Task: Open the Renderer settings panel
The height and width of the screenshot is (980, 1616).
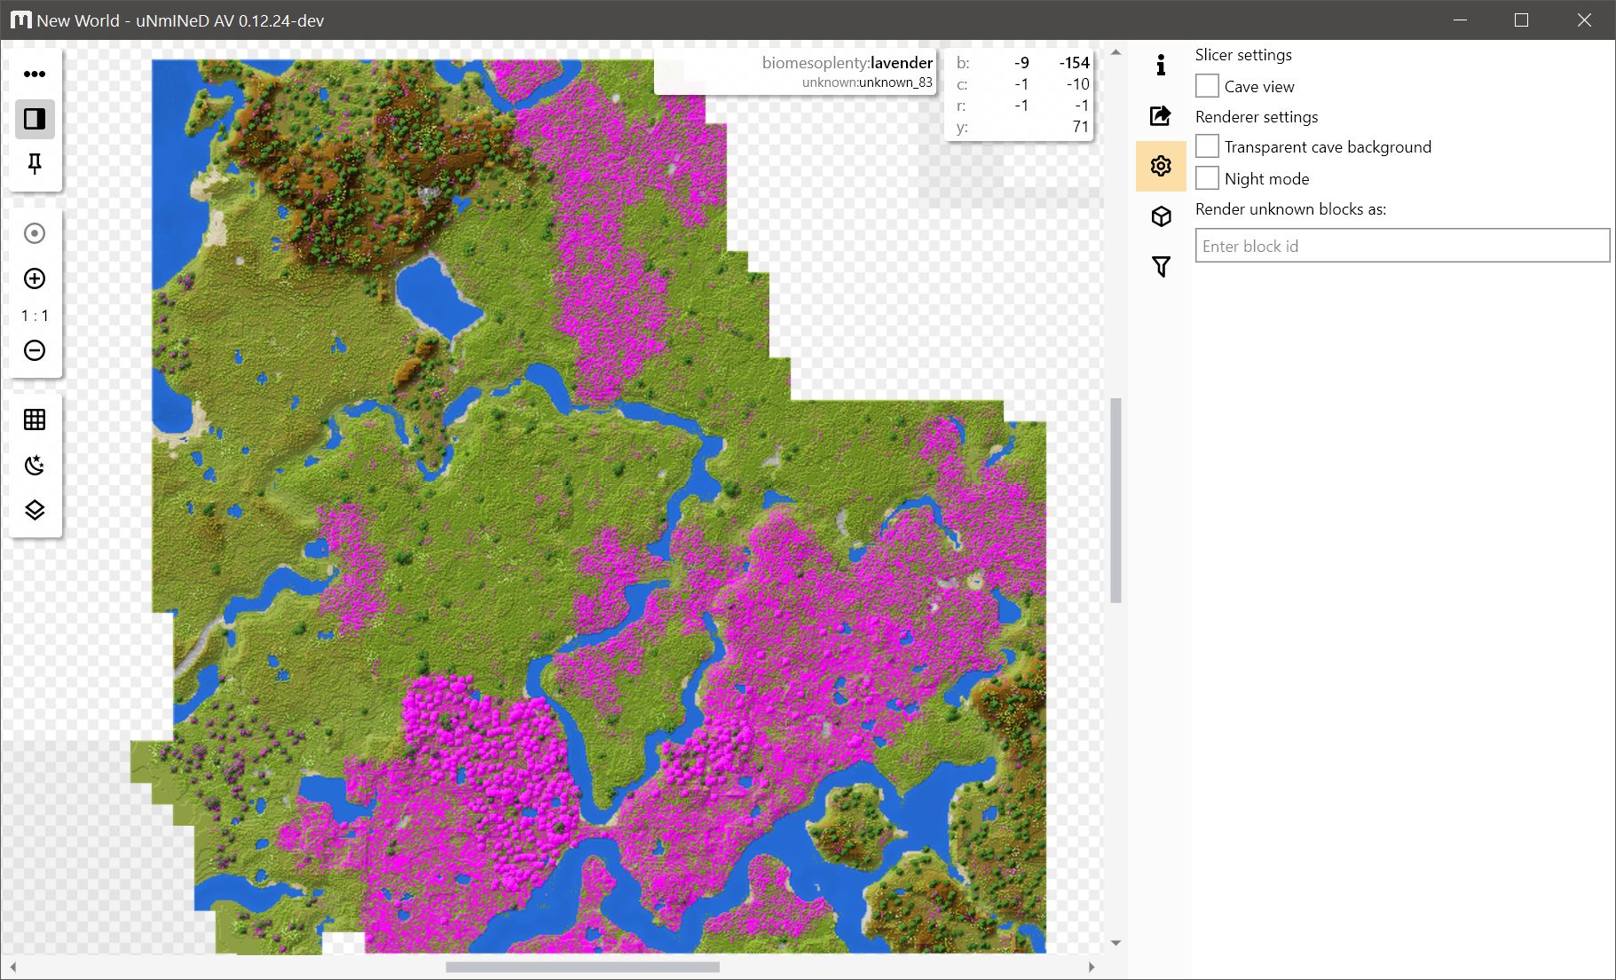Action: [x=1161, y=166]
